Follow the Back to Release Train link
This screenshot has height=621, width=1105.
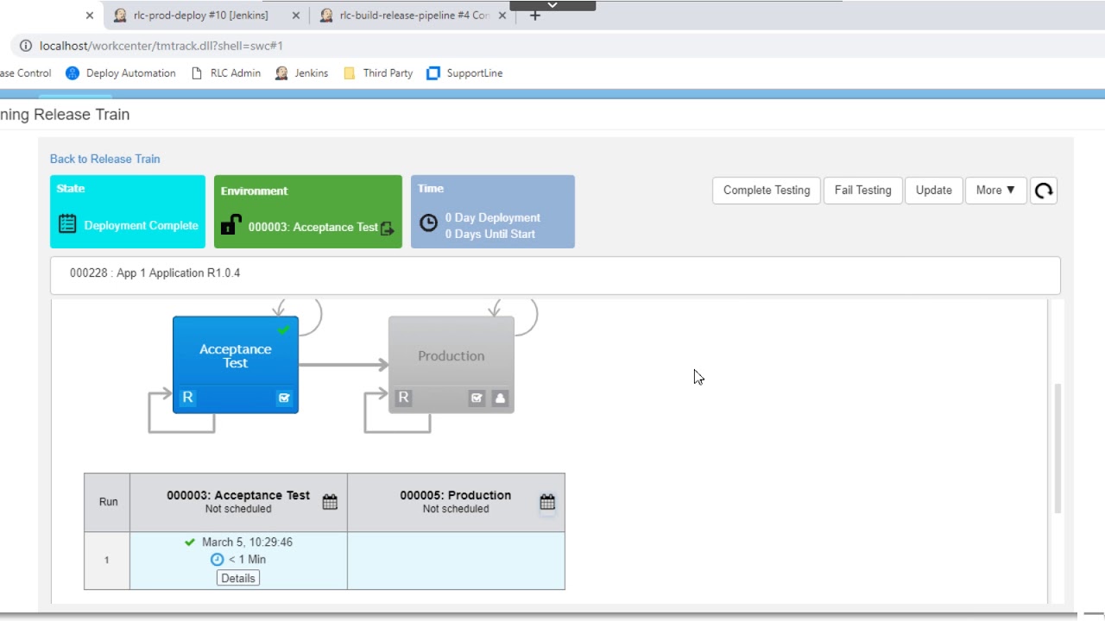[x=104, y=159]
